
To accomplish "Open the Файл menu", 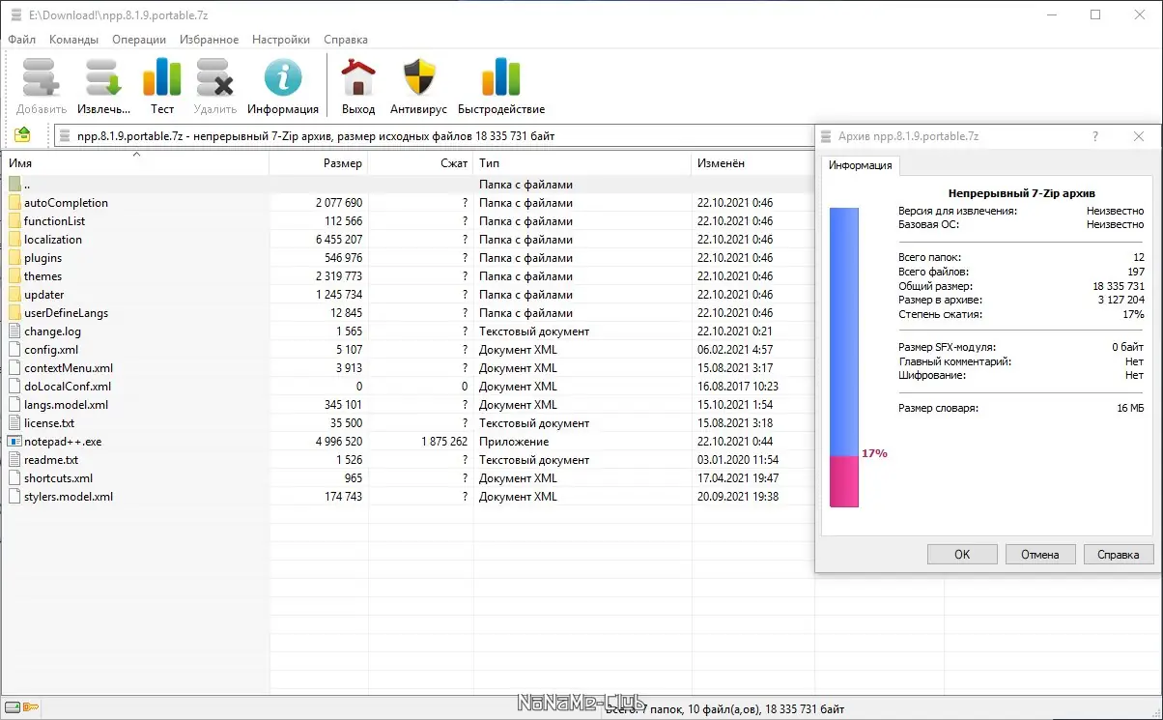I will [x=21, y=40].
